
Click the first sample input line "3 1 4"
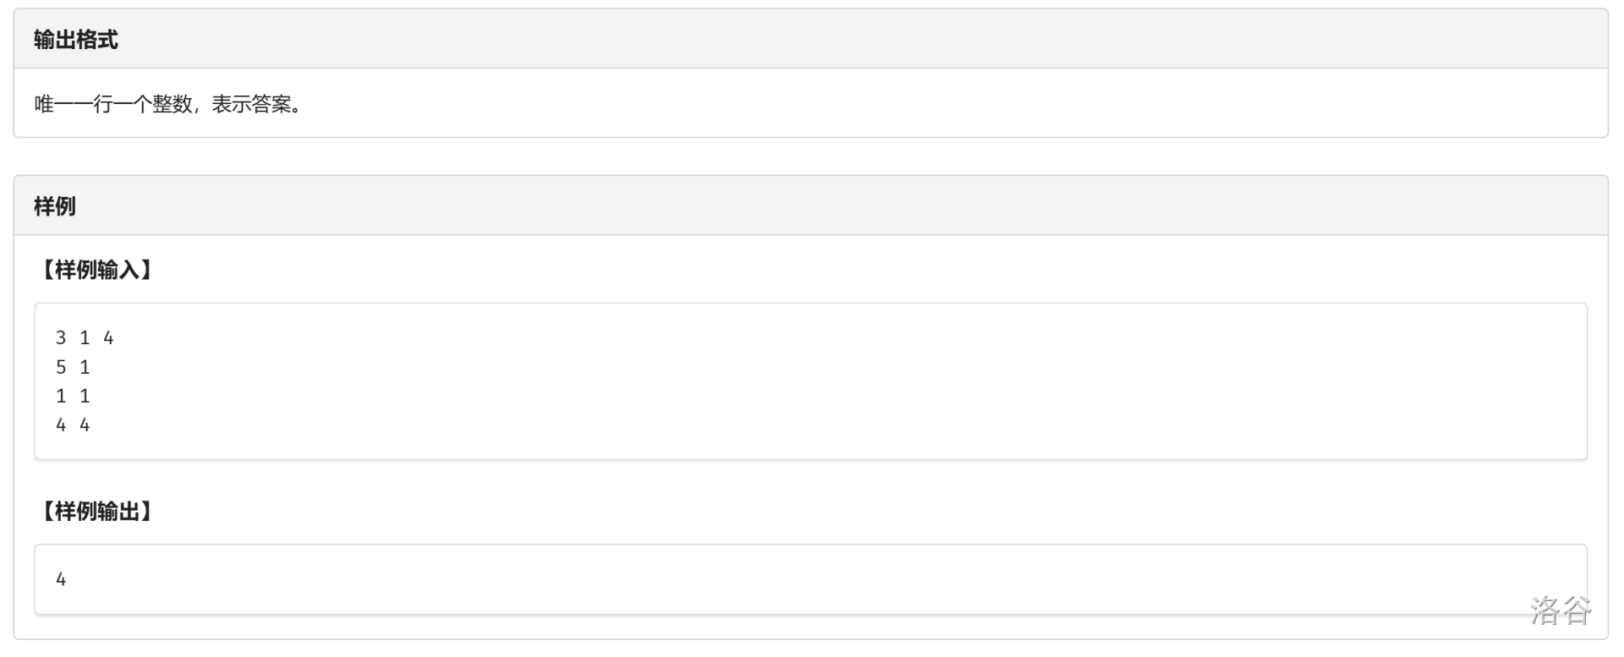click(x=85, y=338)
